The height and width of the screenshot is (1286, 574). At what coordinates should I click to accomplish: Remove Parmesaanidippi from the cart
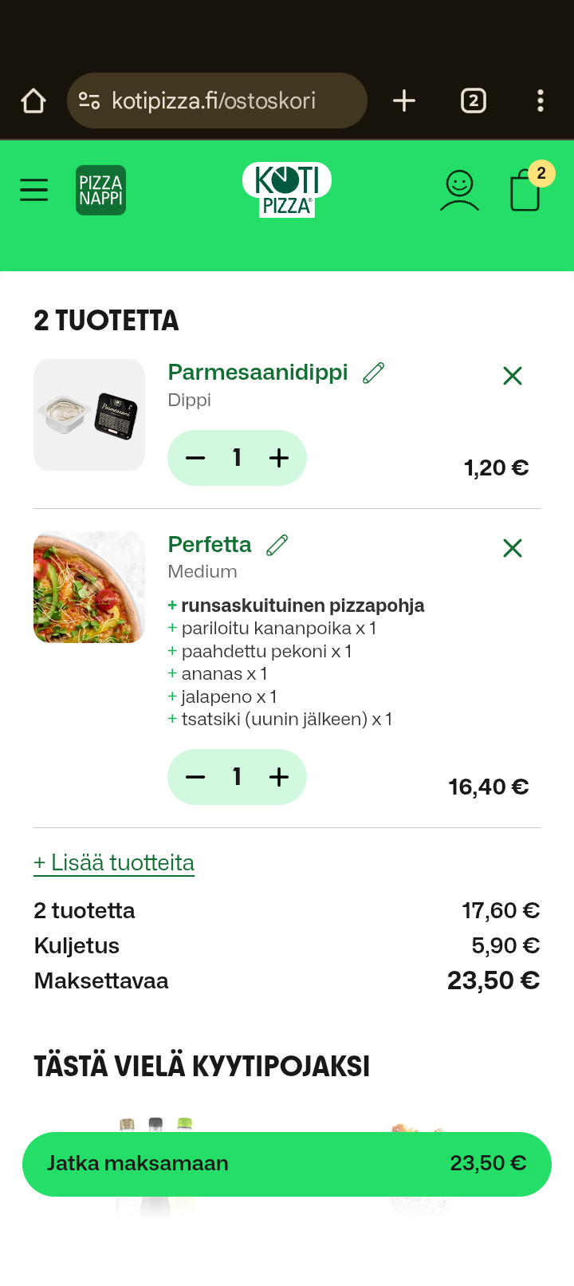pos(513,376)
